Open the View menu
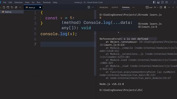The image size is (177, 99). 27,2
